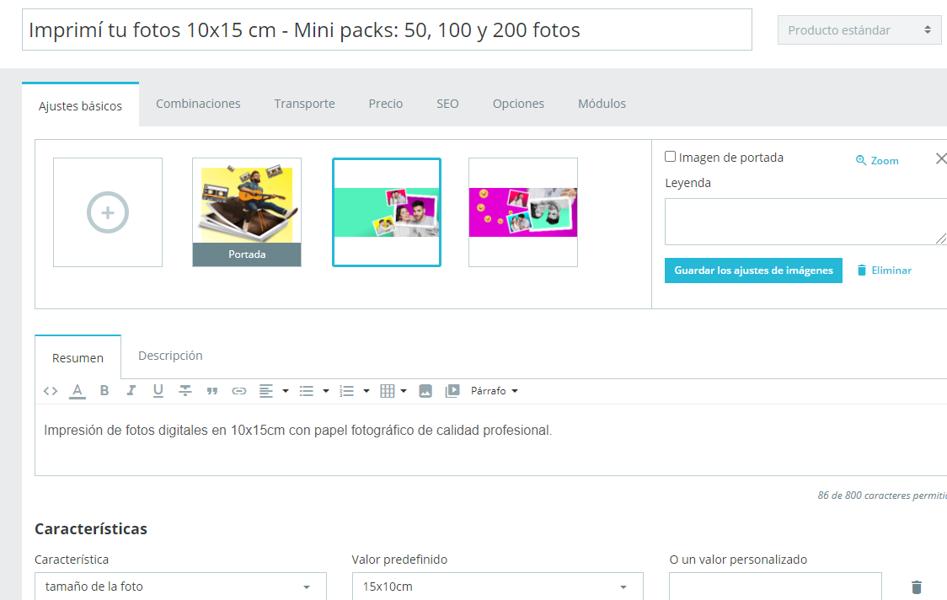Apply bold formatting in summary editor
947x600 pixels.
tap(104, 391)
